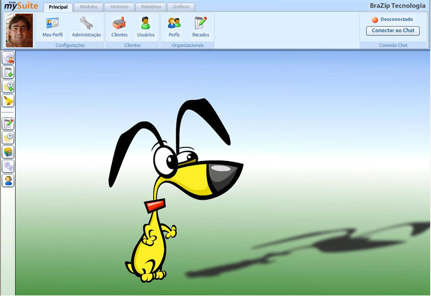The width and height of the screenshot is (431, 296).
Task: Click the speech bubbles icon in sidebar
Action: pos(8,166)
